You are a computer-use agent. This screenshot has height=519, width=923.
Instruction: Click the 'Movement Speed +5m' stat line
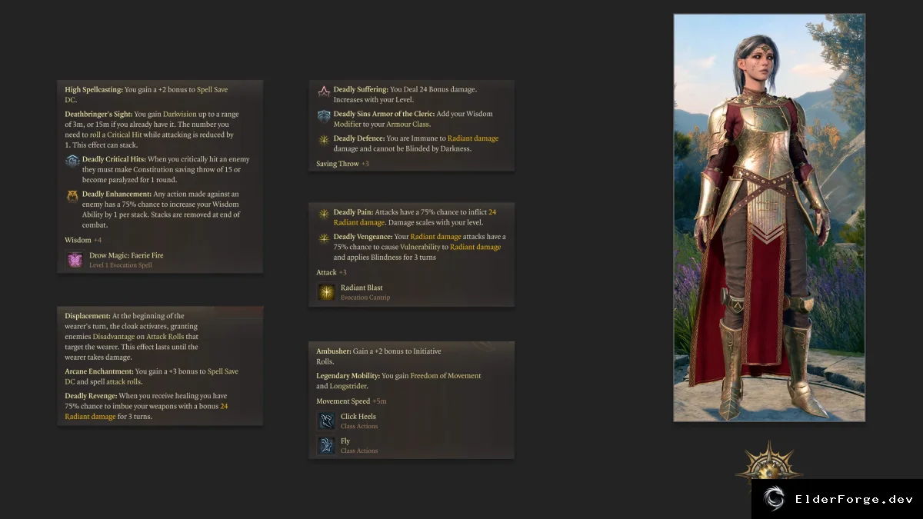tap(352, 401)
